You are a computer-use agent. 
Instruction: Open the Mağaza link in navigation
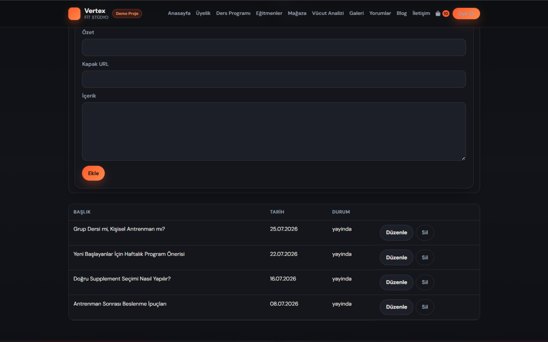click(297, 13)
